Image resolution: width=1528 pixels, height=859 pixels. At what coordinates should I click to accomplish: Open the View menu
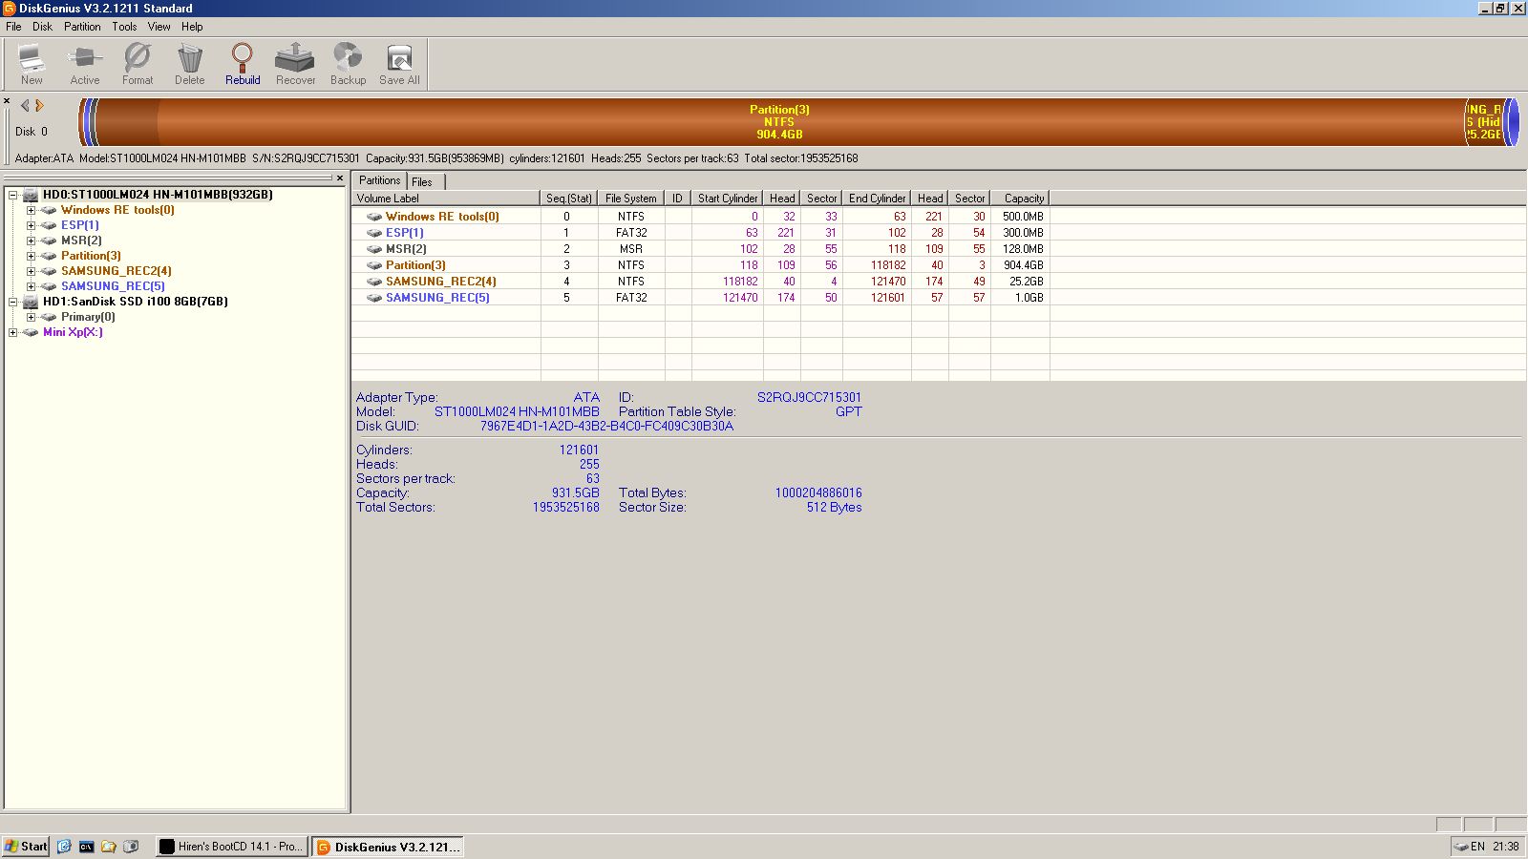pyautogui.click(x=159, y=27)
